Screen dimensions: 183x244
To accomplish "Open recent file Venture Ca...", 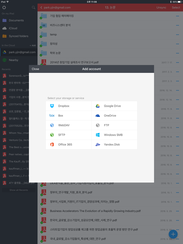I will [15, 140].
